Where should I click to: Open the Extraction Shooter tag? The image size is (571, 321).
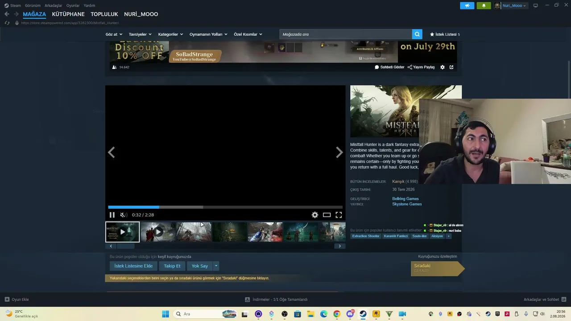coord(366,236)
